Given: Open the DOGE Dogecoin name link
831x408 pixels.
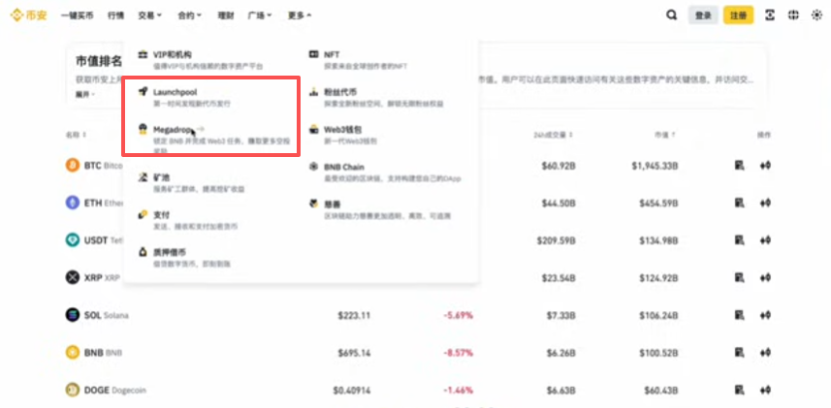Looking at the screenshot, I should point(114,391).
